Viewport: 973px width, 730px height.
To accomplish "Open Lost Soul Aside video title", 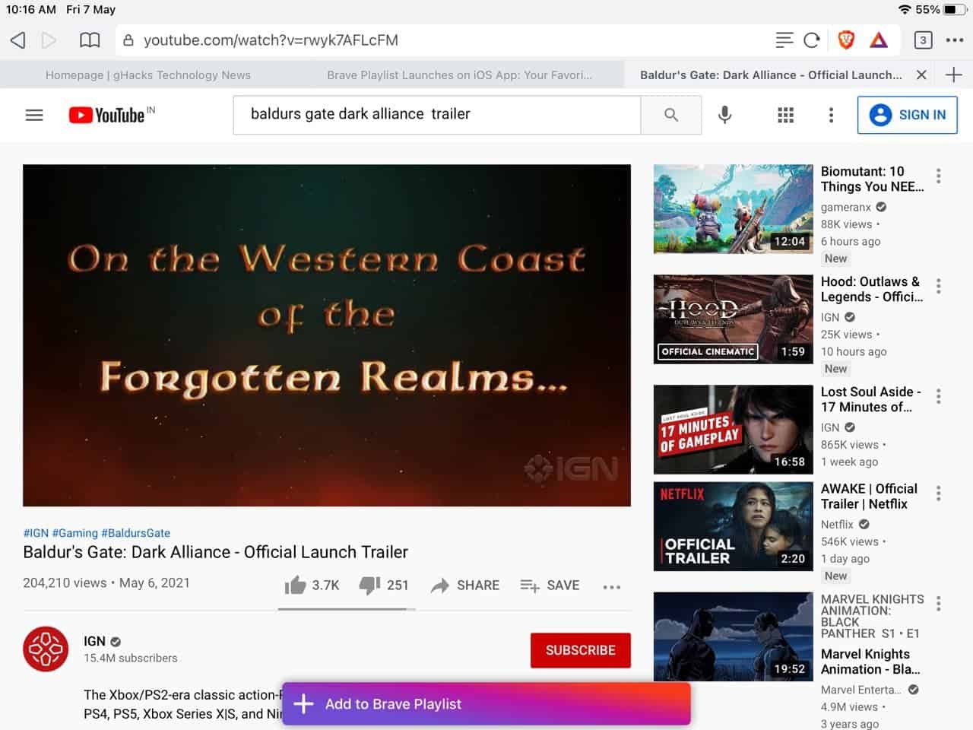I will click(871, 399).
